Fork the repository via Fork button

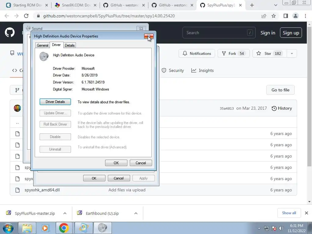click(233, 53)
